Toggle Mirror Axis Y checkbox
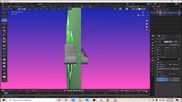Screen dimensions: 182x102 pos(158,52)
